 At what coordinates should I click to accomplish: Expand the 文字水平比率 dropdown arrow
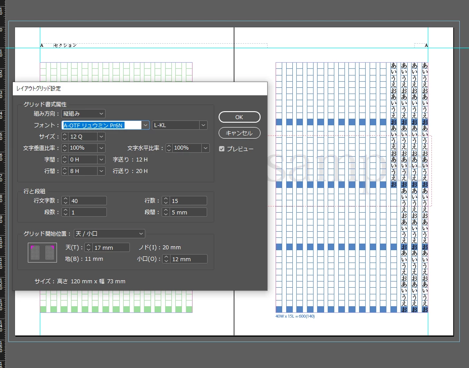click(205, 148)
